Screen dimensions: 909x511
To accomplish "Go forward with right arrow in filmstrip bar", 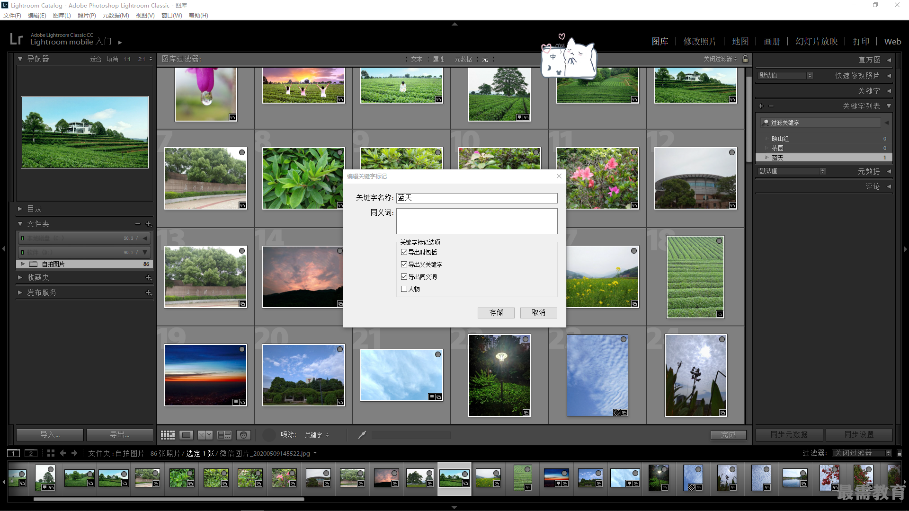I will point(74,453).
